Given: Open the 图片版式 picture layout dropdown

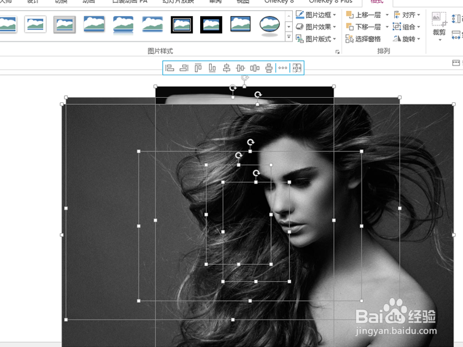Looking at the screenshot, I should point(315,39).
